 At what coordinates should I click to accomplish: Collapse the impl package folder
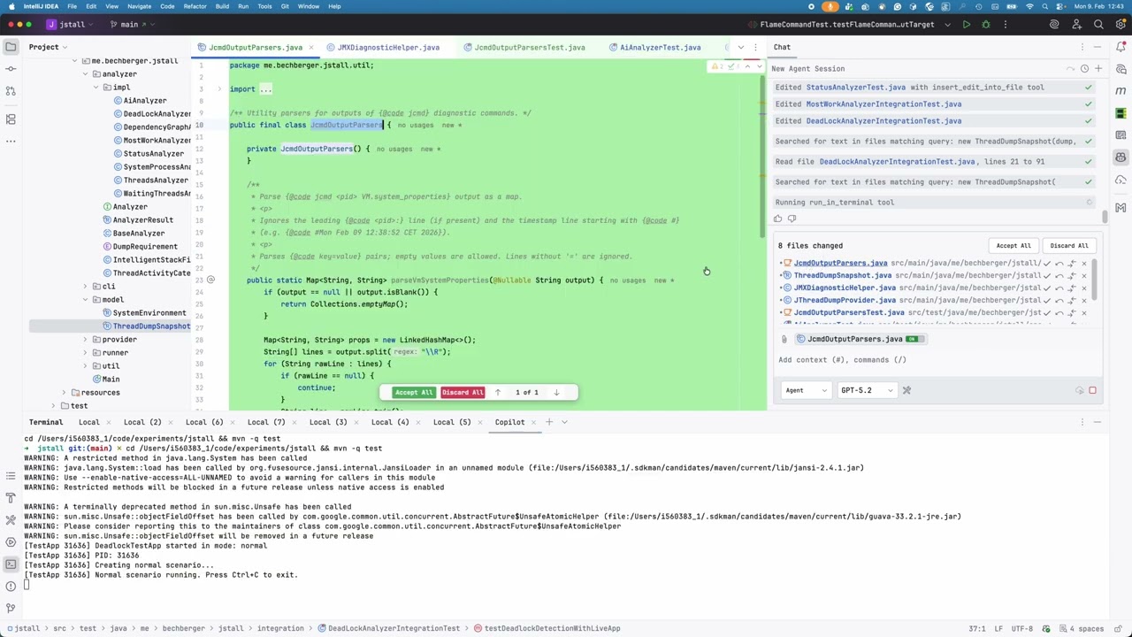(96, 88)
